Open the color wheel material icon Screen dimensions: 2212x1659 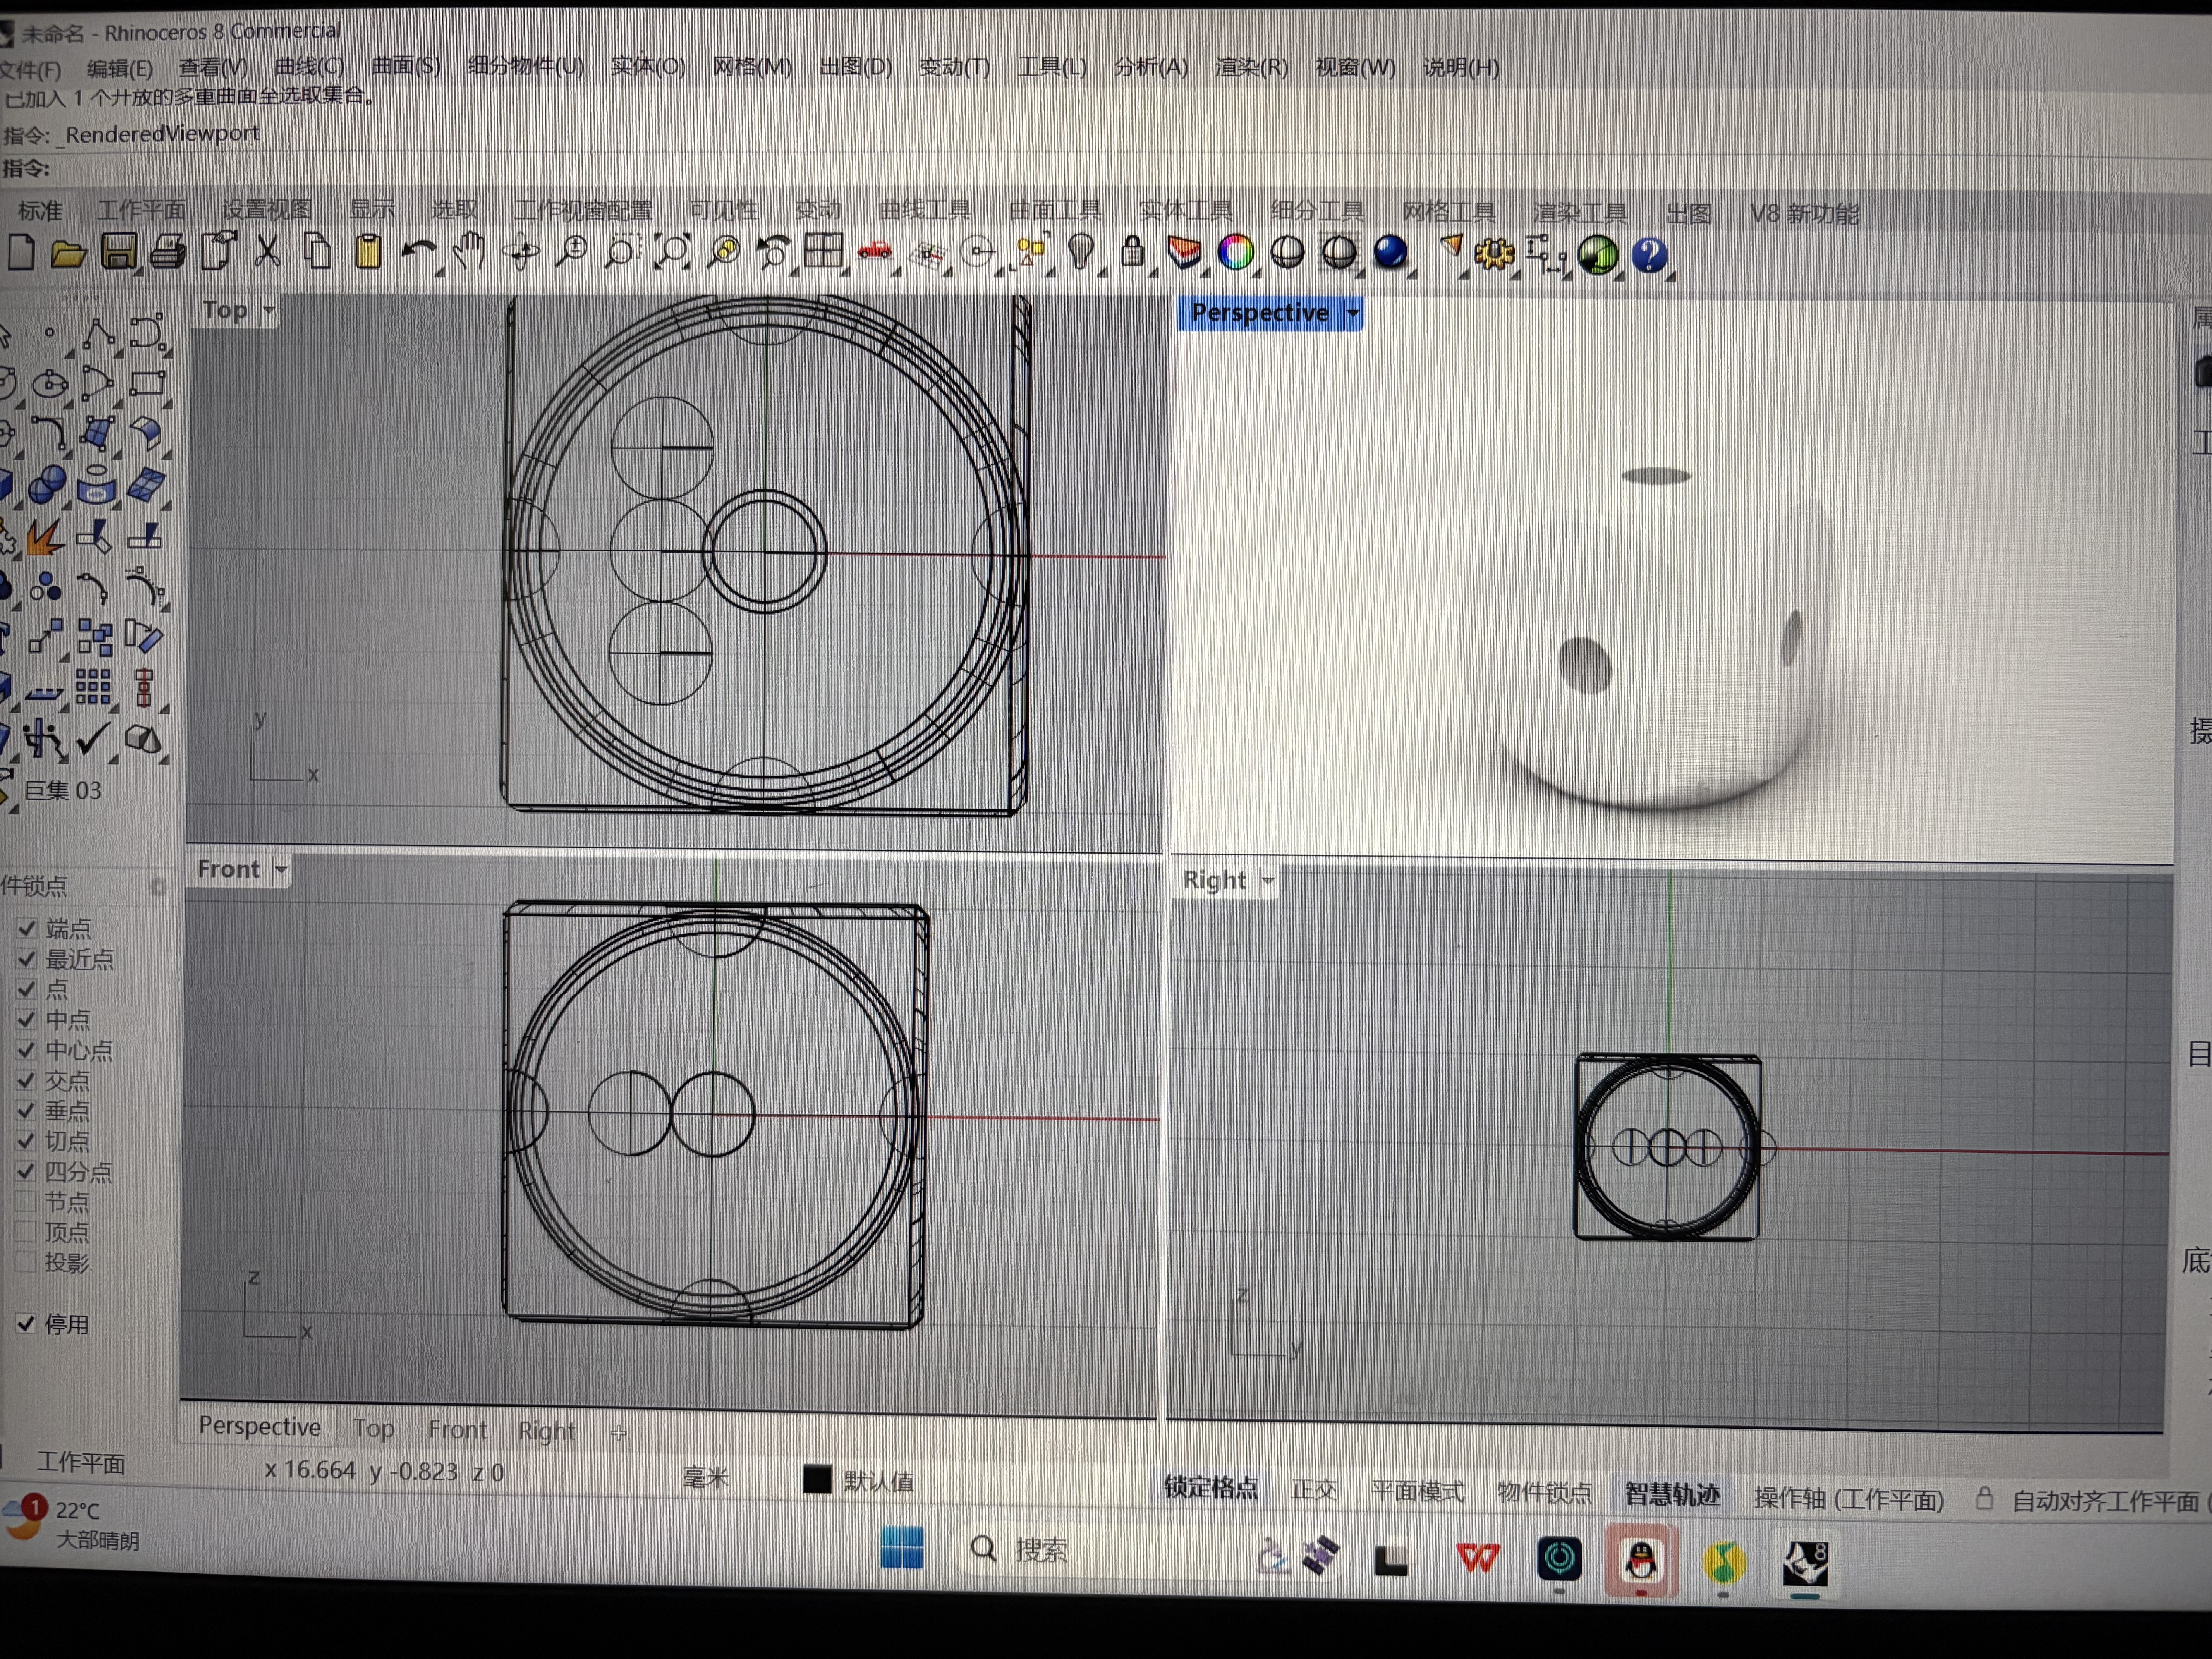1236,253
